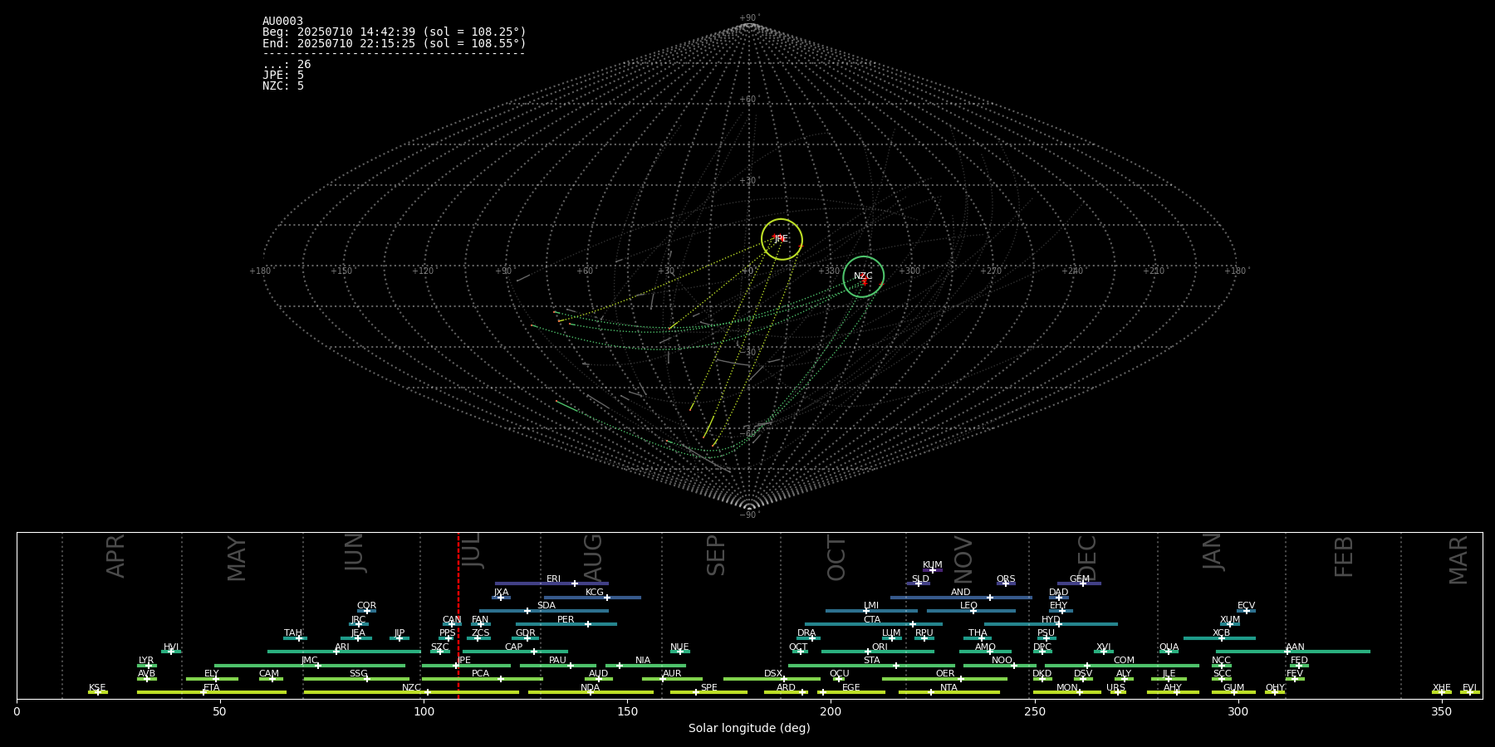
Task: Select the COM shower bar in timeline
Action: pyautogui.click(x=1122, y=666)
